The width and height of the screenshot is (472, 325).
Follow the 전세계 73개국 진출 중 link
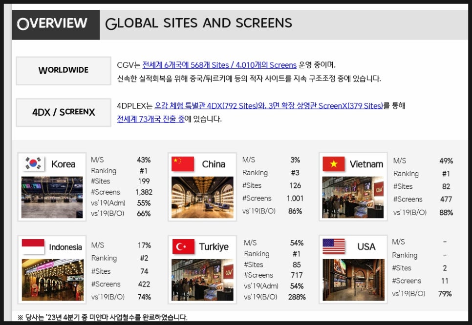151,119
